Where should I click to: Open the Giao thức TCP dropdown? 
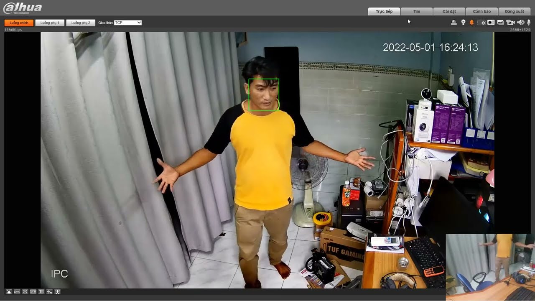coord(128,23)
